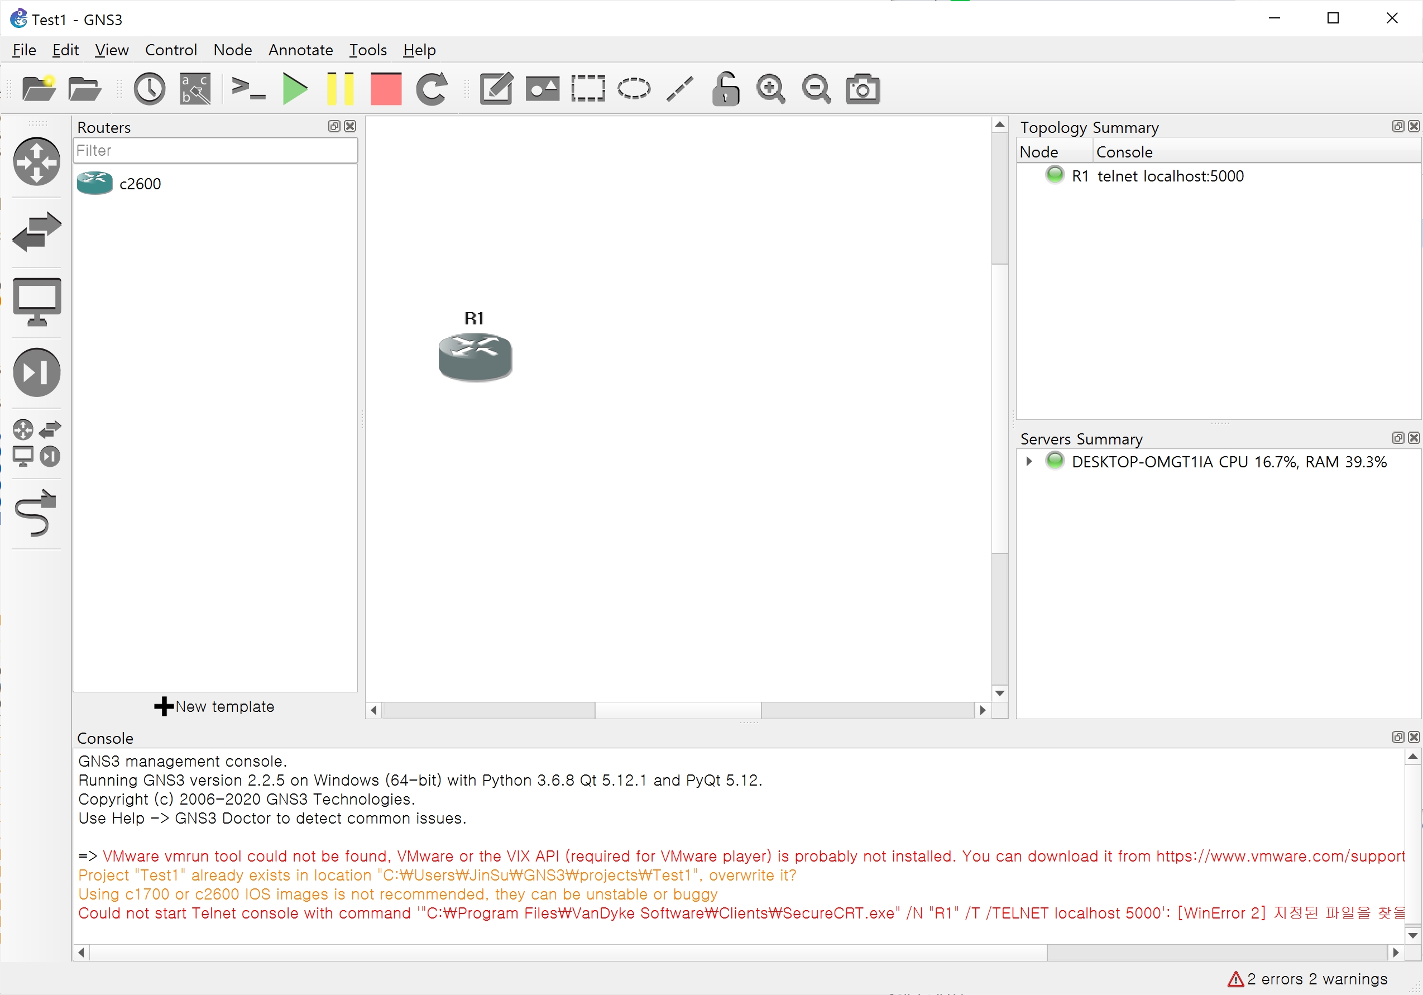Select R1 in Topology Summary

(1080, 176)
